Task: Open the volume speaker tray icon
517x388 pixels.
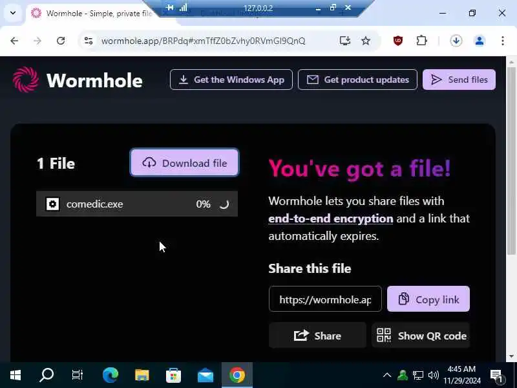Action: pyautogui.click(x=433, y=375)
